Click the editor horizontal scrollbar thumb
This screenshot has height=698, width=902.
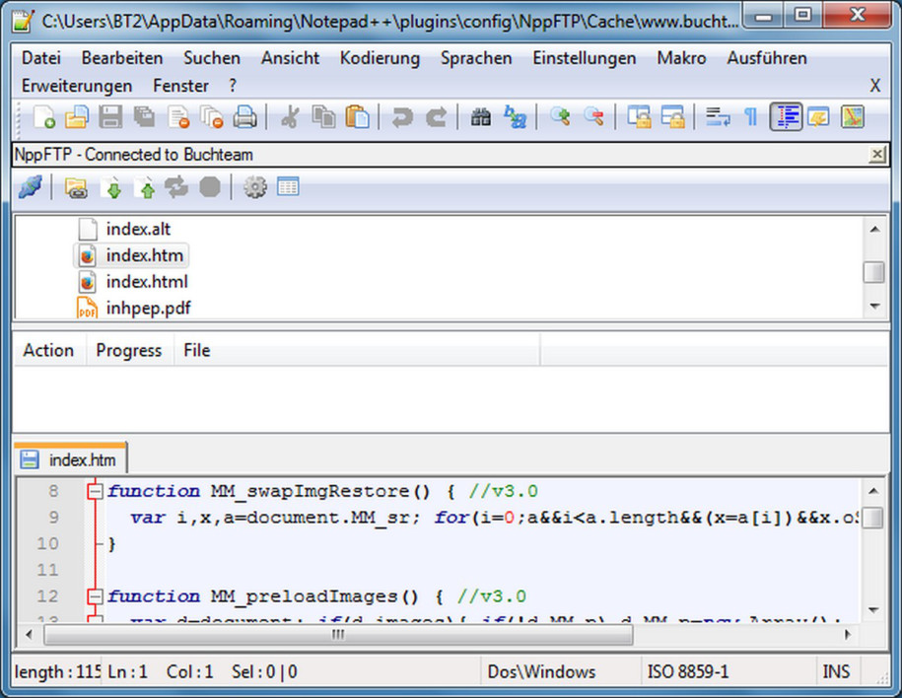[x=338, y=635]
